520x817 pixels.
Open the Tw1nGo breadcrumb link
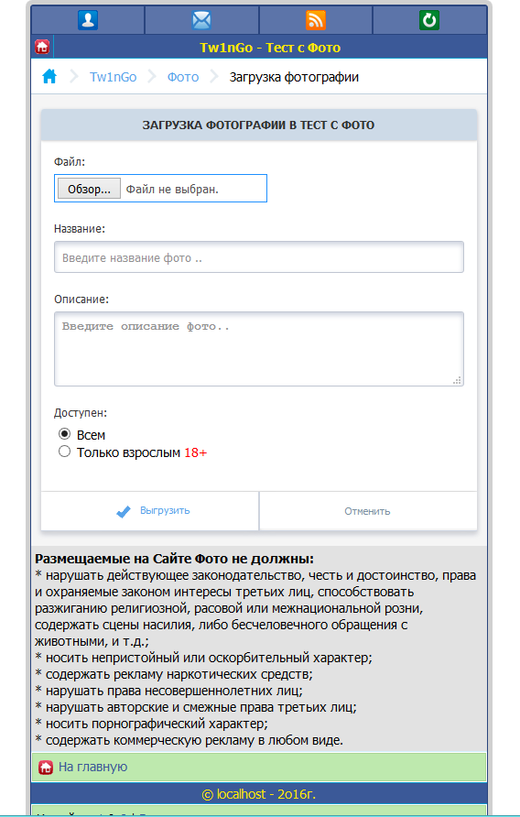pos(114,77)
